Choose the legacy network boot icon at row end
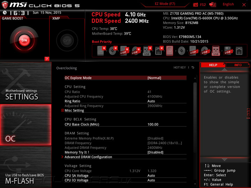This screenshot has height=188, width=251. tap(239, 51)
